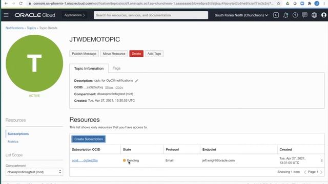Open the subscription OCID link
This screenshot has height=184, width=328.
tap(85, 160)
